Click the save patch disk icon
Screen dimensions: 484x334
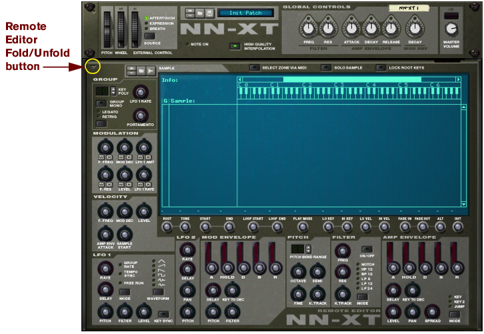click(x=210, y=13)
